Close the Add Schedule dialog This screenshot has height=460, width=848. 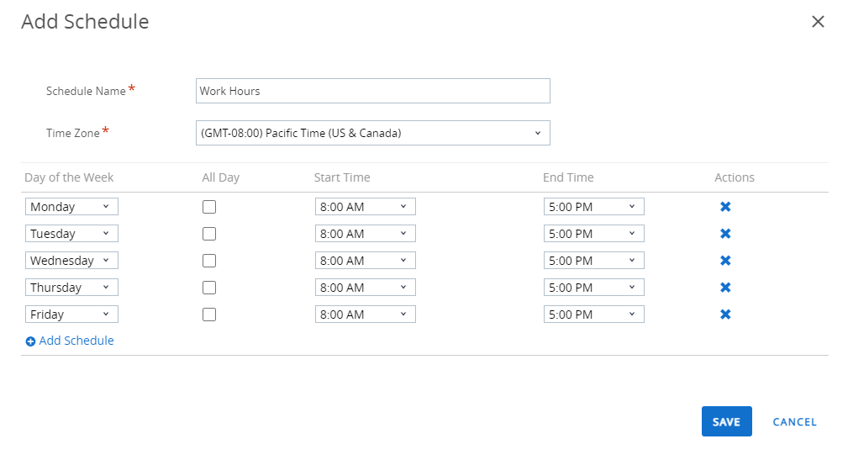coord(818,22)
